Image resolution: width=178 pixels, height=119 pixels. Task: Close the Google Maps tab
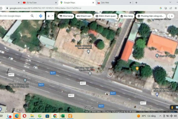[93, 3]
